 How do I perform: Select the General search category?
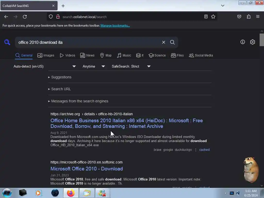(x=24, y=55)
